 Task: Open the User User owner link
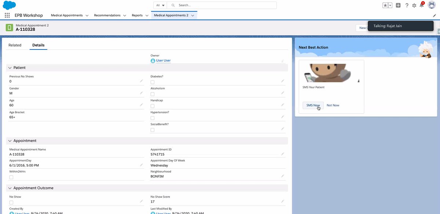point(164,60)
